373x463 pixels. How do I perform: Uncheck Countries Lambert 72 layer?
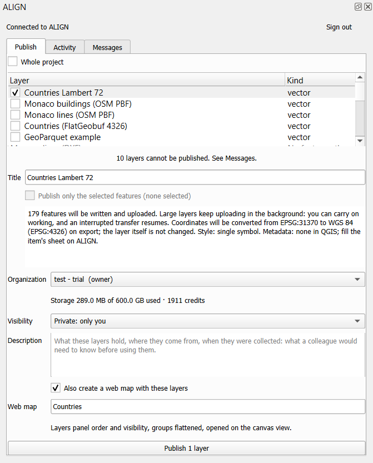[16, 93]
